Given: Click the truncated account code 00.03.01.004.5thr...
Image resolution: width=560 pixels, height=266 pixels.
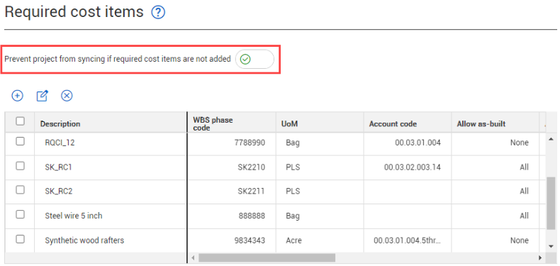Looking at the screenshot, I should tap(407, 240).
